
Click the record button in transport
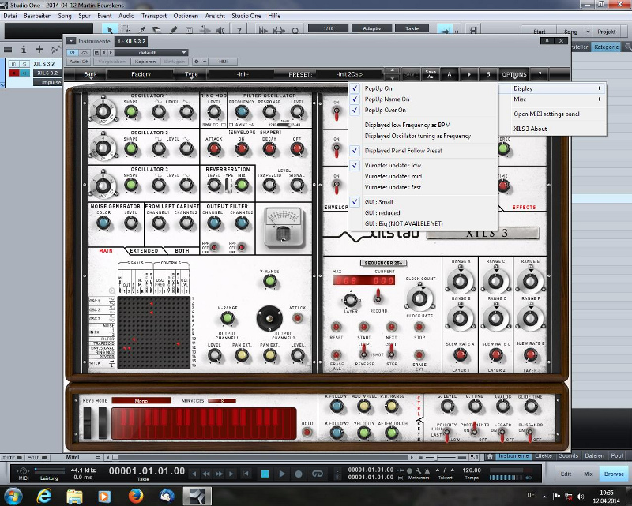299,474
